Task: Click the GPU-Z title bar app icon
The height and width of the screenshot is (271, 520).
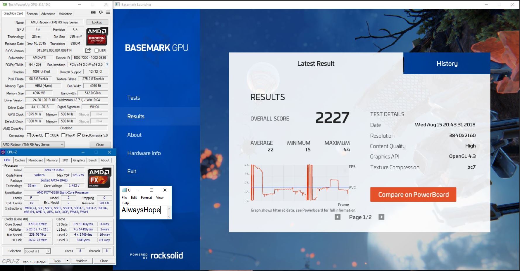Action: [5, 4]
